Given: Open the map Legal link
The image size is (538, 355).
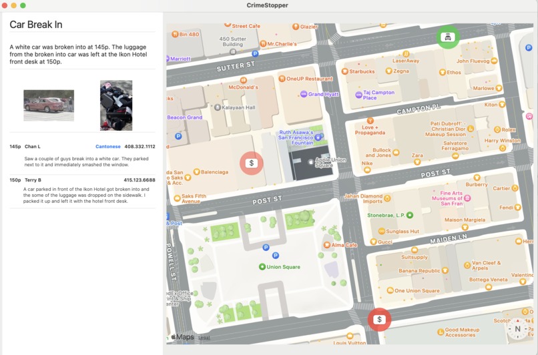Looking at the screenshot, I should tap(204, 338).
